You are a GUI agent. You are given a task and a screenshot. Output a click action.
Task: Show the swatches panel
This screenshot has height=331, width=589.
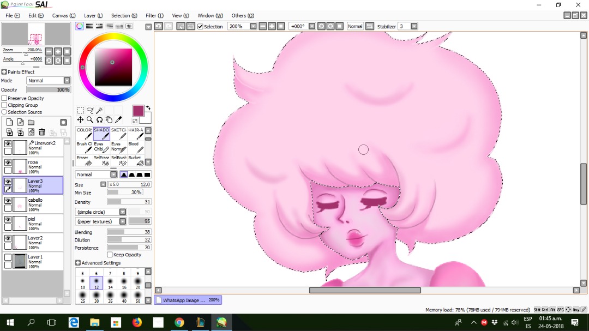[119, 26]
